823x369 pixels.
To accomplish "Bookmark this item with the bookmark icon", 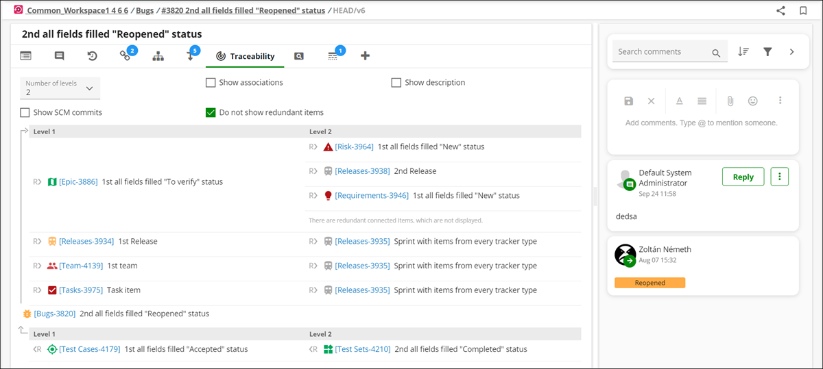I will 803,10.
